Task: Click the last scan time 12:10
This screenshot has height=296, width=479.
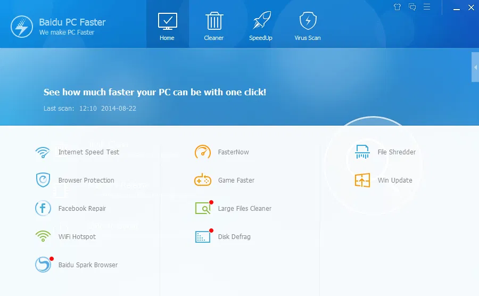Action: (88, 109)
